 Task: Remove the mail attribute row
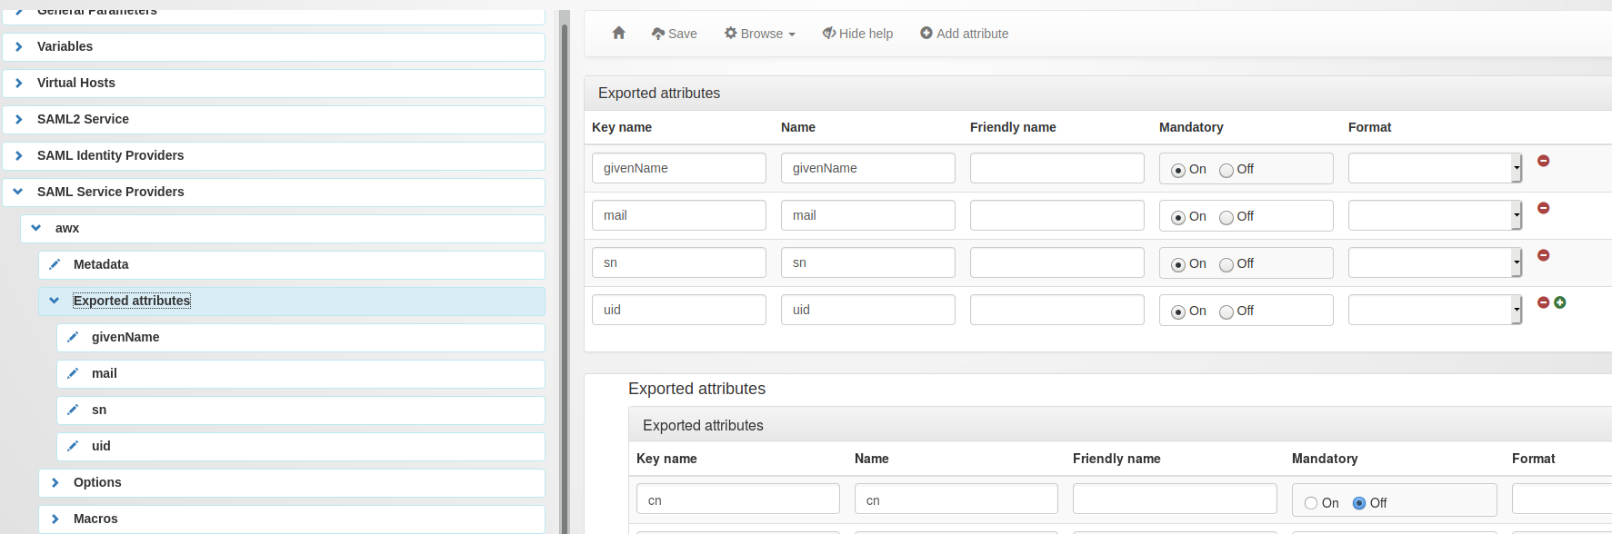[x=1543, y=208]
